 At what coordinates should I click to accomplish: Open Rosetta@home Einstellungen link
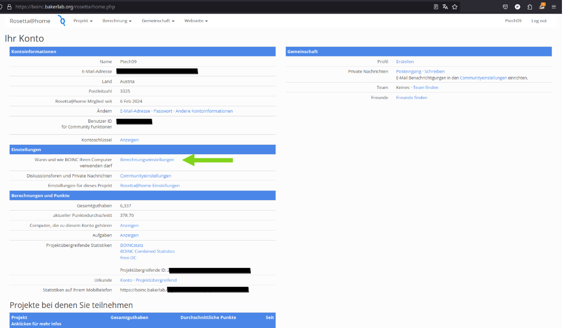[150, 185]
